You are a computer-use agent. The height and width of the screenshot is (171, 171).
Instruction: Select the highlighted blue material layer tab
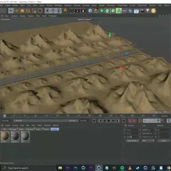pos(55,129)
